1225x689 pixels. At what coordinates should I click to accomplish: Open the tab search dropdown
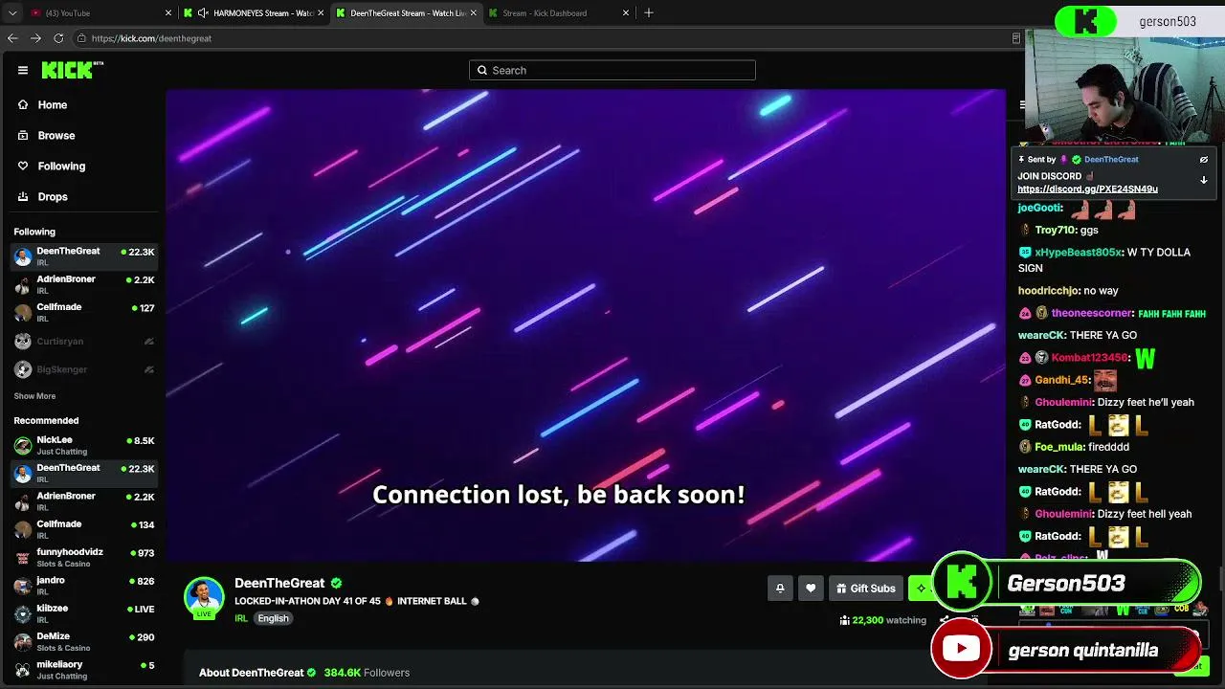tap(11, 12)
